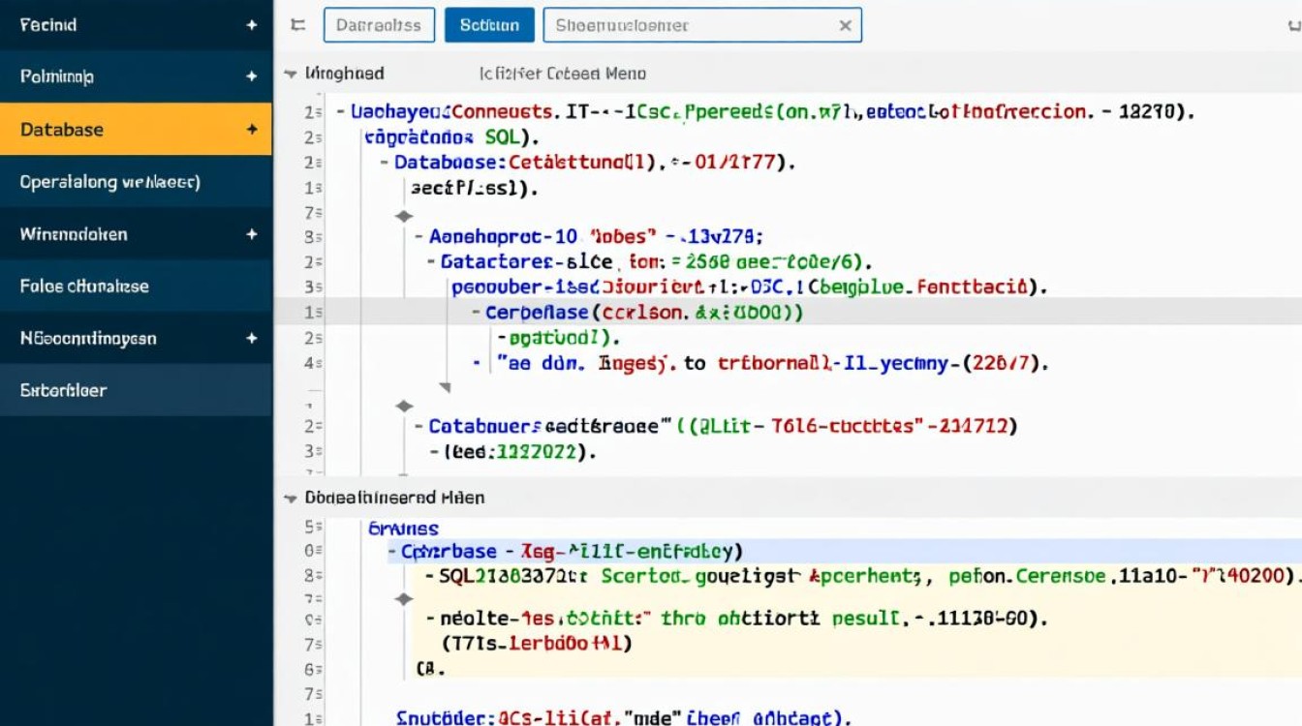Image resolution: width=1302 pixels, height=726 pixels.
Task: Select Exterbleer at the bottom of the sidebar
Action: coord(64,391)
